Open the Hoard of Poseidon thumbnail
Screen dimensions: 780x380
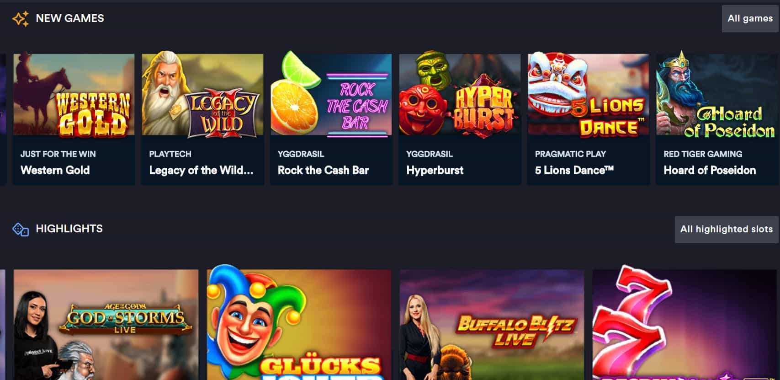tap(717, 95)
